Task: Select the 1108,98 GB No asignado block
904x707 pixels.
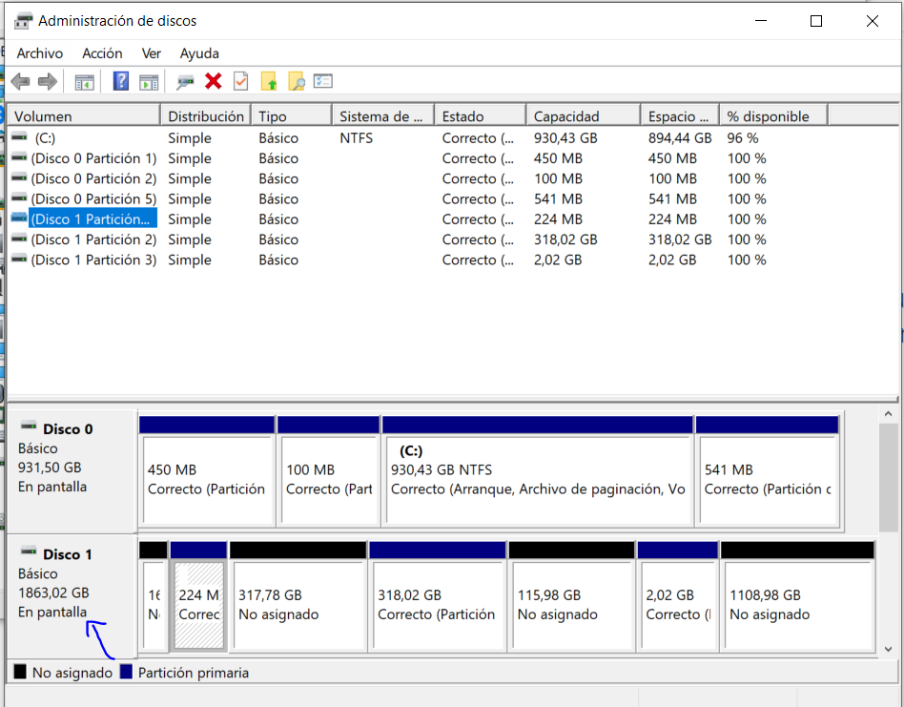Action: point(797,596)
